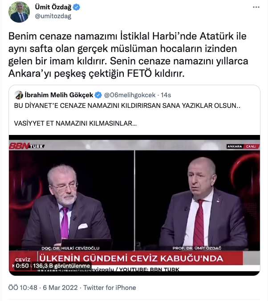Image resolution: width=268 pixels, height=301 pixels.
Task: Open the quoted tweet text about DİYANET
Action: pos(127,115)
